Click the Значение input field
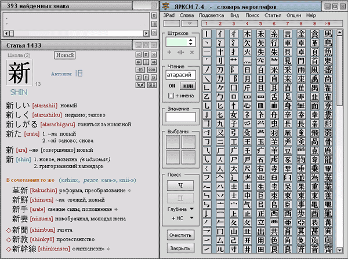Image resolution: width=348 pixels, height=259 pixels. (180, 117)
